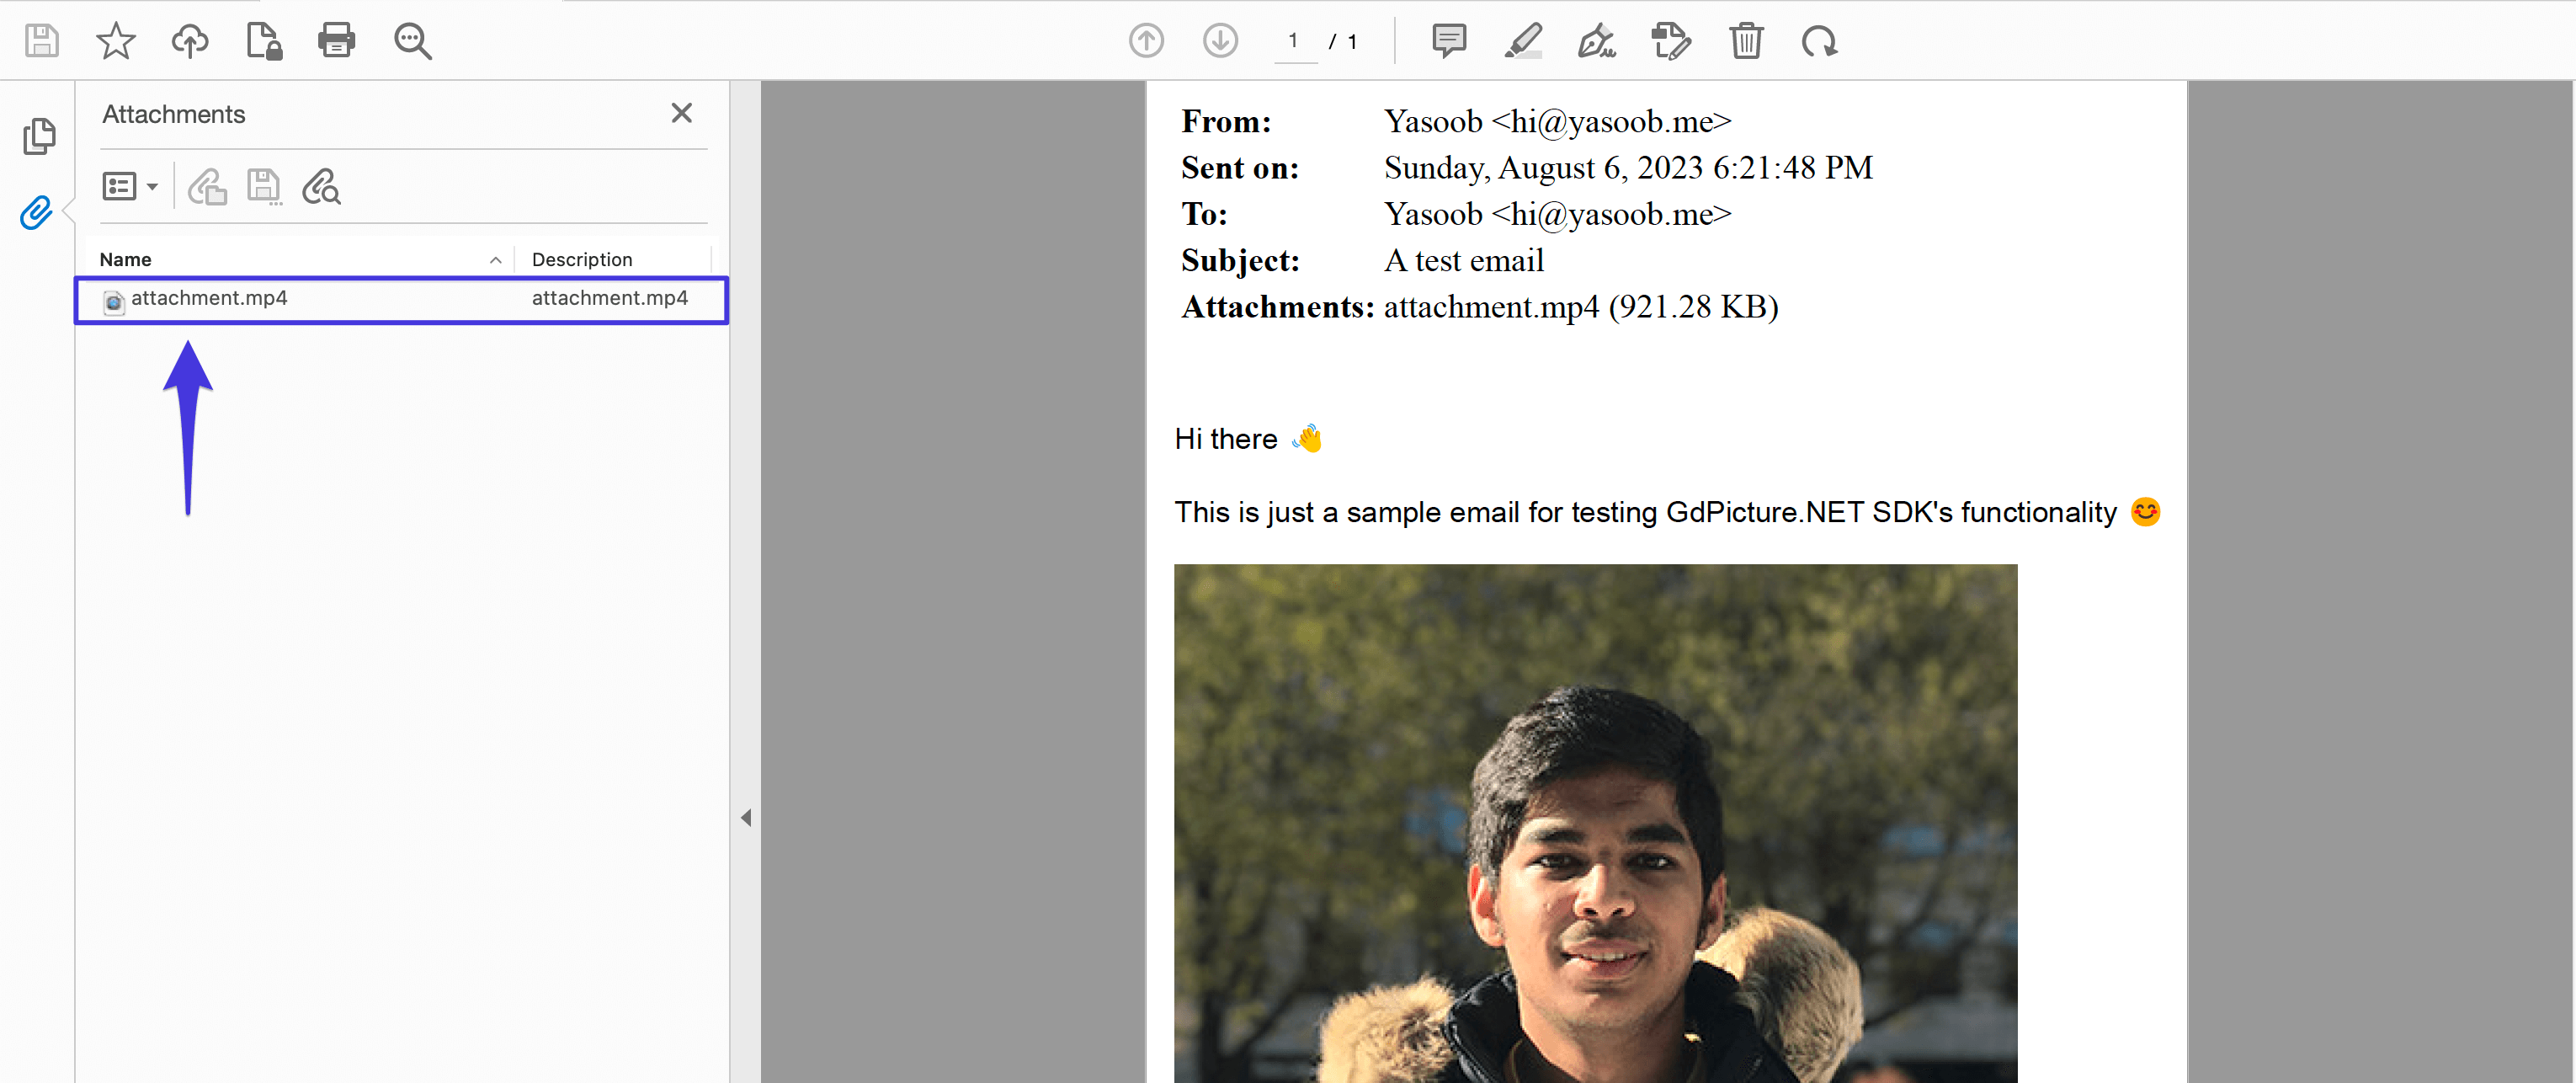This screenshot has width=2576, height=1083.
Task: Toggle the favorite star for this document
Action: [x=115, y=41]
